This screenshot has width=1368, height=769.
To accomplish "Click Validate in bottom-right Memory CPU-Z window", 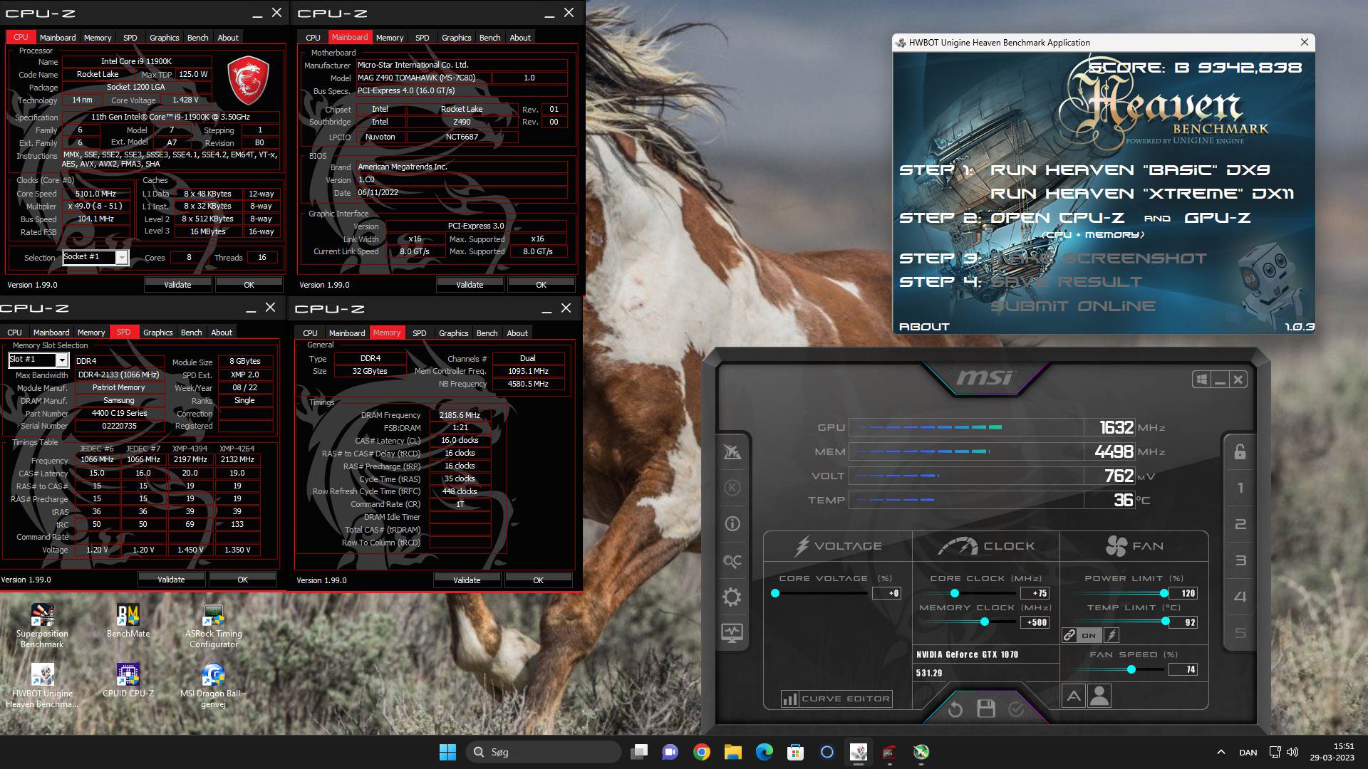I will tap(467, 580).
